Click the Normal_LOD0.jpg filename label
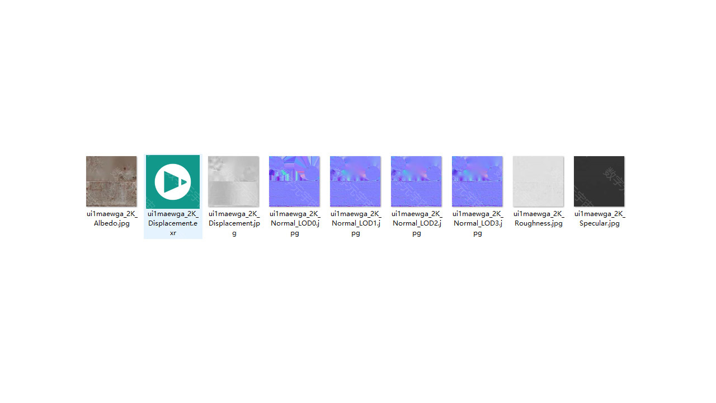 coord(295,223)
